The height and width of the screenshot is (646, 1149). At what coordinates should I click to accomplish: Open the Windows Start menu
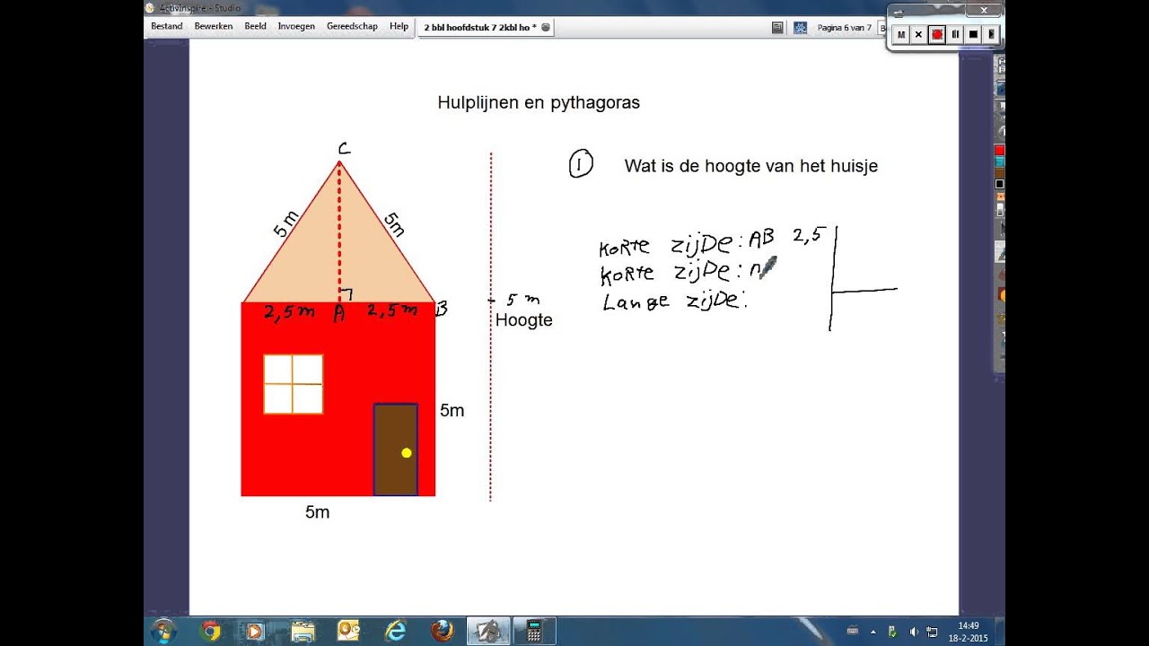163,631
